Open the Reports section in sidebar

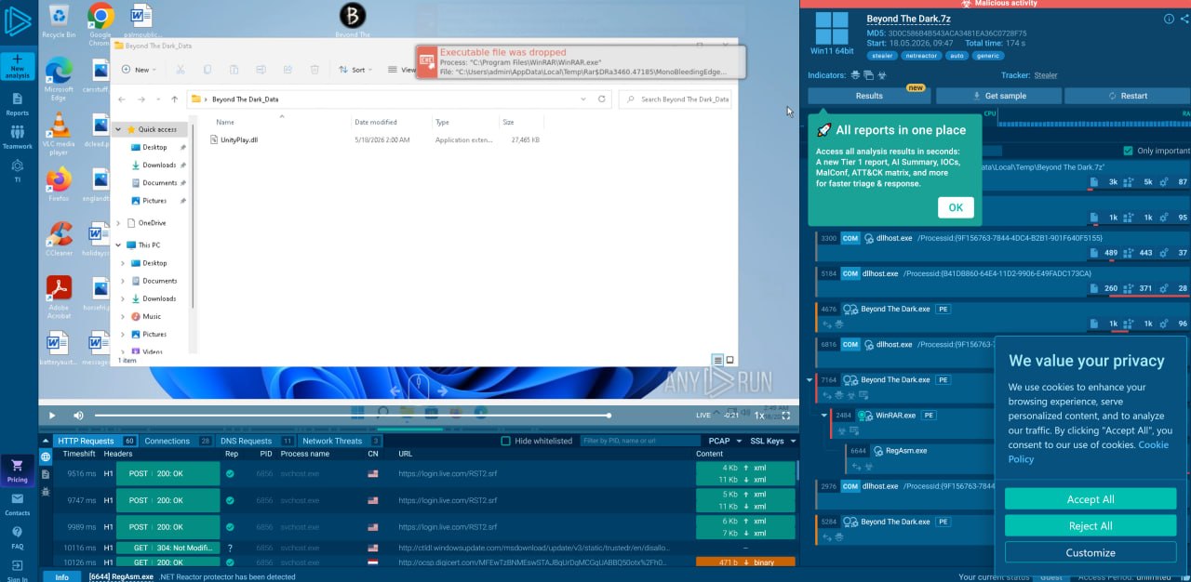18,104
